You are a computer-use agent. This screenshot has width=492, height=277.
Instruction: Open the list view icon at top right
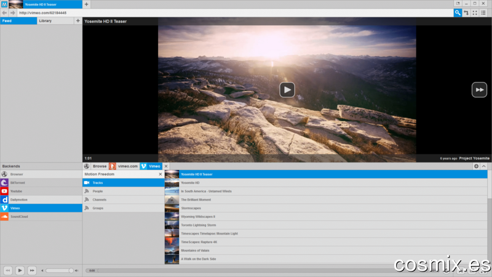[x=483, y=12]
